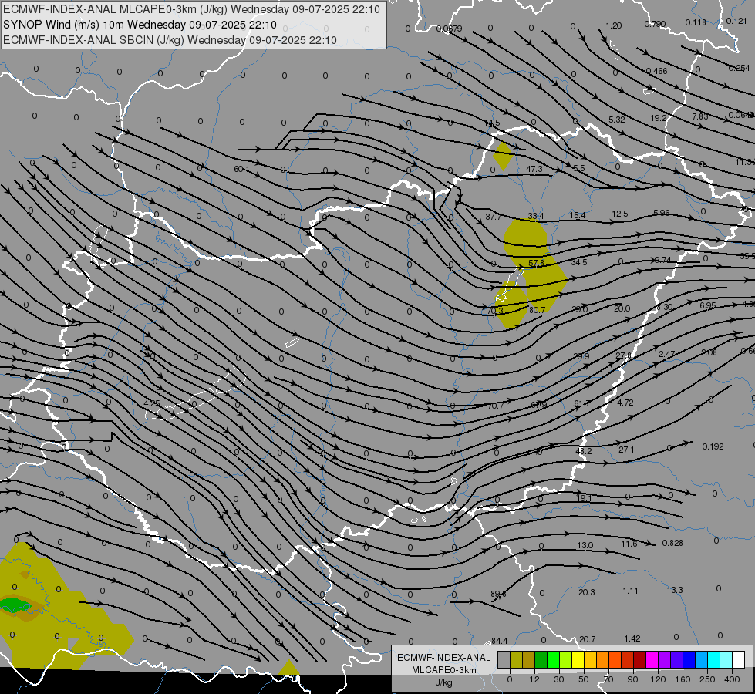This screenshot has height=694, width=755.
Task: Click the map value 2.08
Action: click(709, 352)
